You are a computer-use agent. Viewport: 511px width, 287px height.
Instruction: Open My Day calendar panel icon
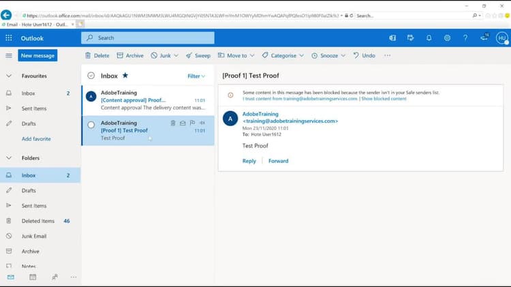[x=411, y=38]
